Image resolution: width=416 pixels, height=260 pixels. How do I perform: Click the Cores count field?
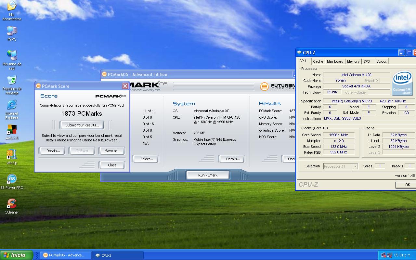[x=380, y=166]
